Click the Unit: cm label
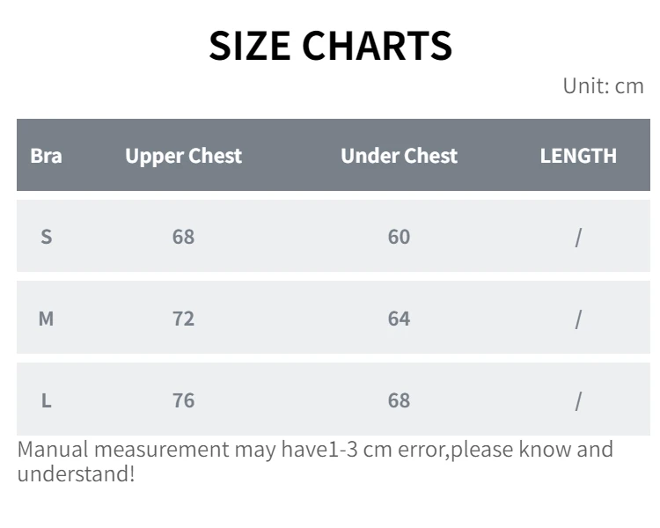 [x=603, y=86]
